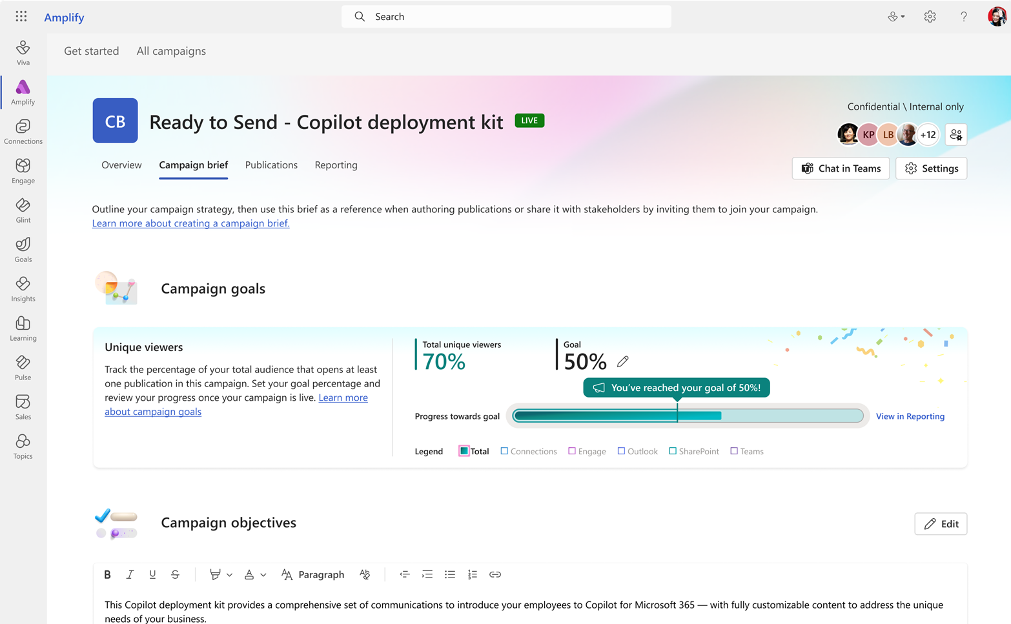Image resolution: width=1011 pixels, height=624 pixels.
Task: Select the font color tool
Action: [x=249, y=574]
